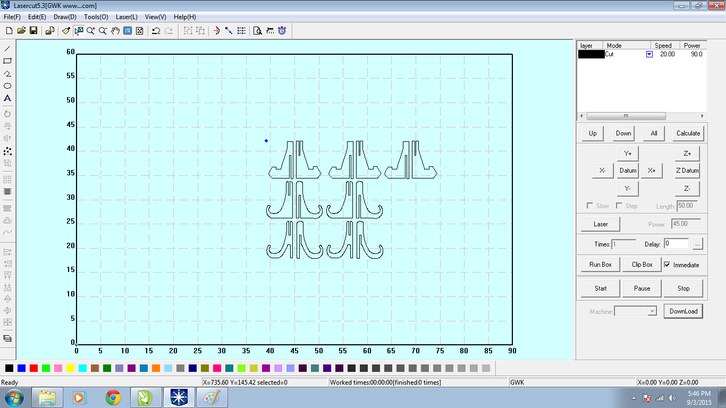Click the Windows Start orb
This screenshot has width=726, height=408.
click(x=14, y=397)
